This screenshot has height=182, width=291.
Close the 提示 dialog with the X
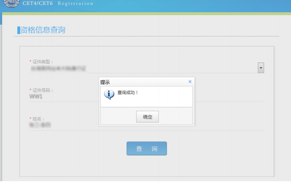click(190, 82)
